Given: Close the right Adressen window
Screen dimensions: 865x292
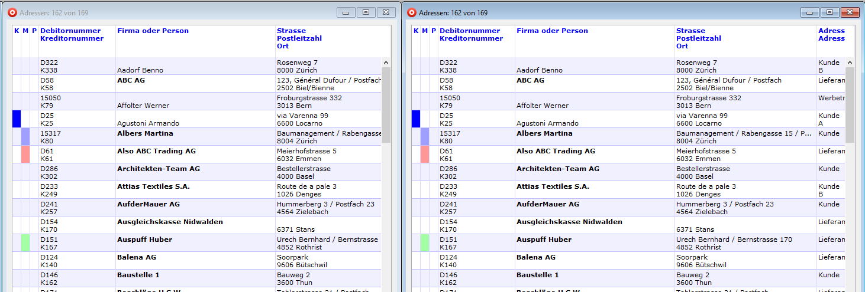Looking at the screenshot, I should pos(850,12).
